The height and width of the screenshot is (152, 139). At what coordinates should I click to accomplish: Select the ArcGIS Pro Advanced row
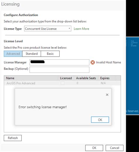[x=62, y=83]
